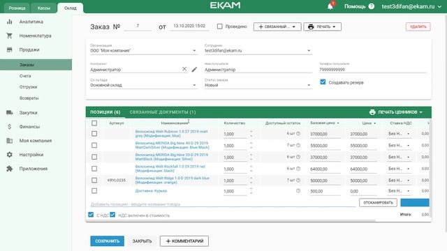Click printer icon of Печать ценников
The width and height of the screenshot is (447, 251).
pos(372,112)
